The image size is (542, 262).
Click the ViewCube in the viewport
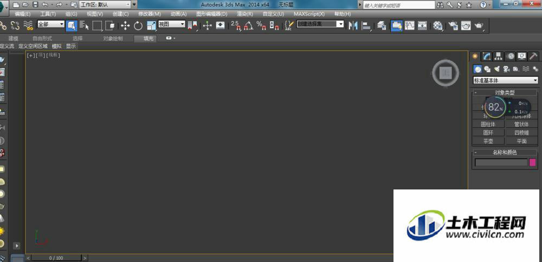click(446, 73)
